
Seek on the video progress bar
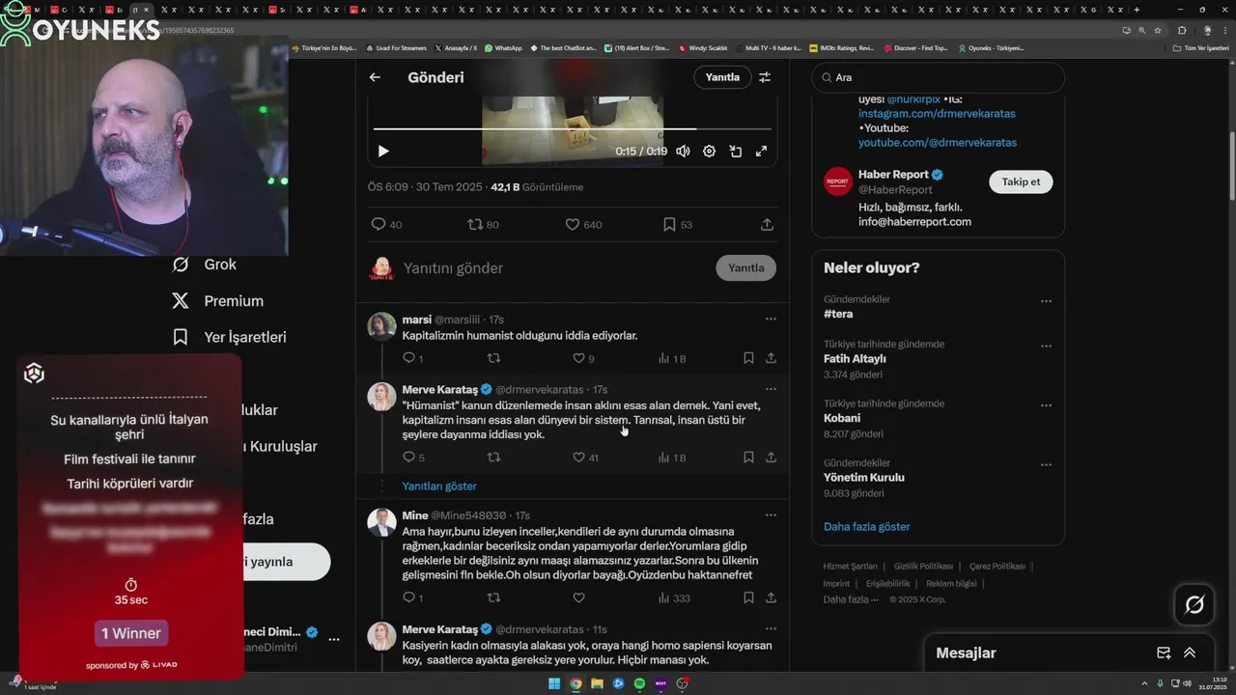(x=572, y=128)
